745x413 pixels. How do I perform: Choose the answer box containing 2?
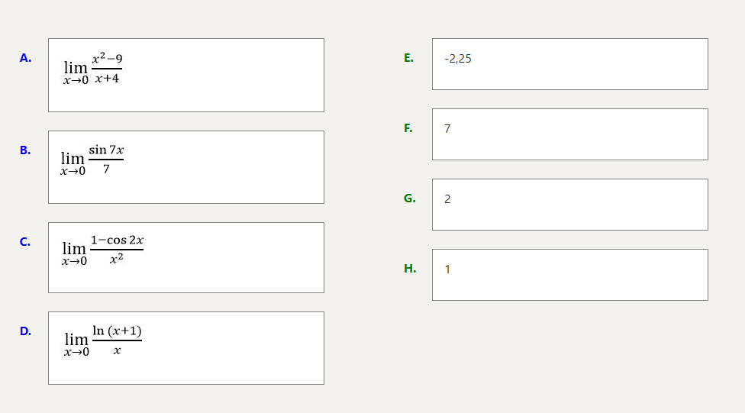tap(569, 205)
